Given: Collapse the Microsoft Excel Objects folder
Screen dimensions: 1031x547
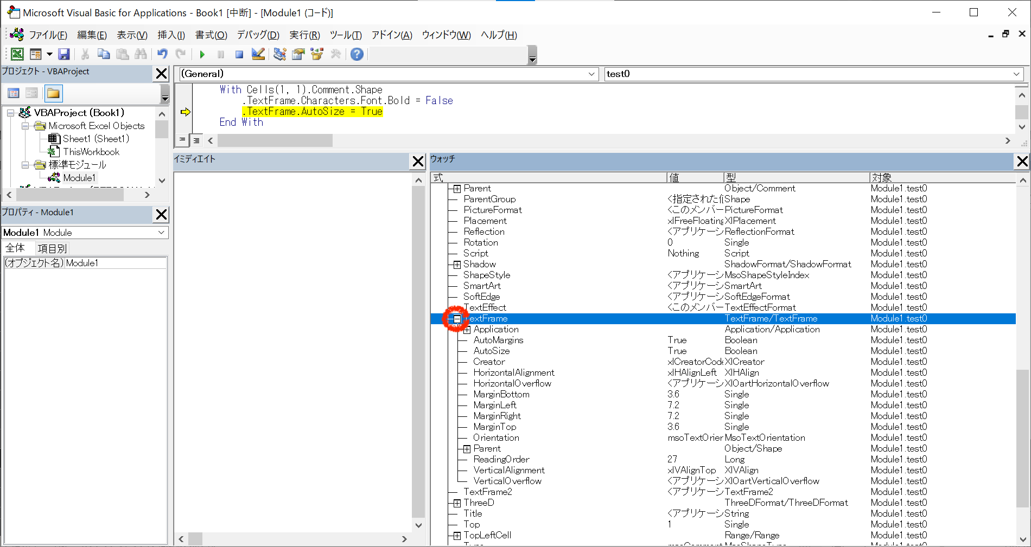Looking at the screenshot, I should point(25,126).
